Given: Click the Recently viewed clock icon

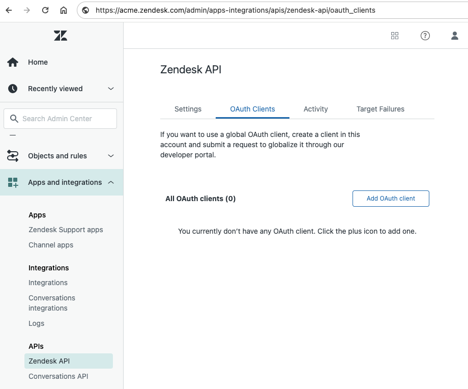Looking at the screenshot, I should 13,89.
